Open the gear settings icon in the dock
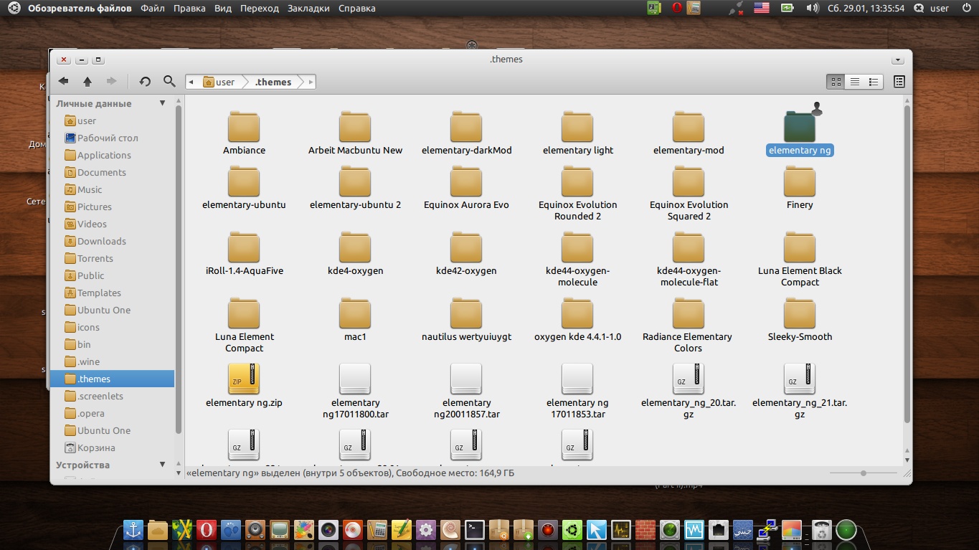 (426, 531)
